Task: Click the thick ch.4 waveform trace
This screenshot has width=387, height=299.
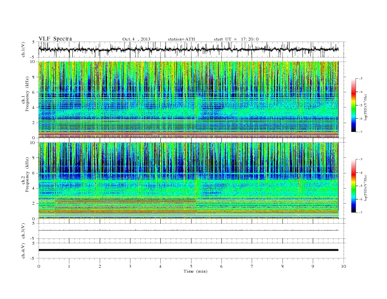Action: coord(188,250)
